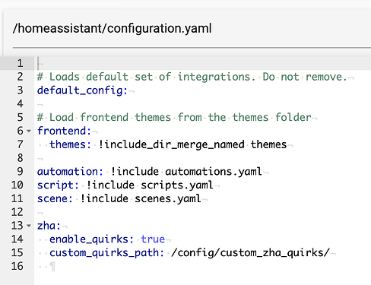
Task: Place cursor at paragraph mark on line 16
Action: tap(52, 267)
